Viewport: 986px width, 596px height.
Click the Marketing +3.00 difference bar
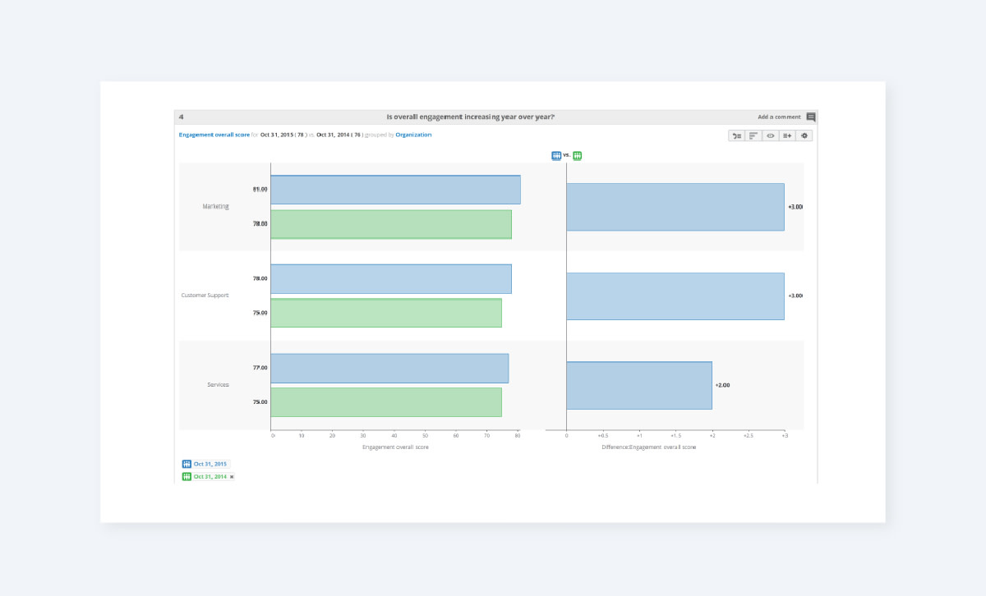675,207
